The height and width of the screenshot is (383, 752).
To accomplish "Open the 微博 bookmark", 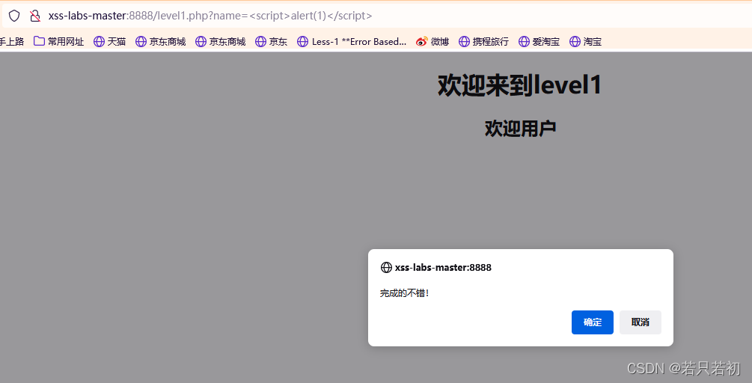I will [432, 42].
